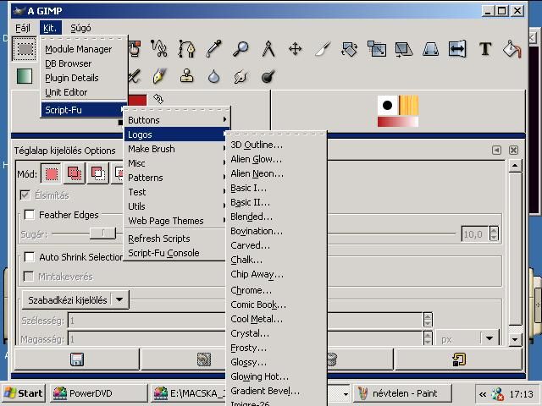The height and width of the screenshot is (406, 542).
Task: Click the red foreground color swatch
Action: click(x=137, y=100)
